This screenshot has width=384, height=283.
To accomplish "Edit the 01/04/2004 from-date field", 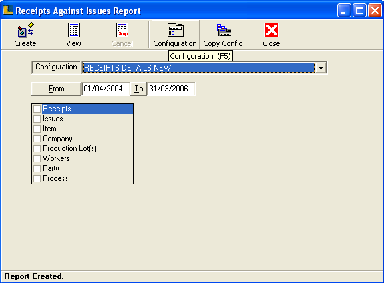I will (x=106, y=89).
